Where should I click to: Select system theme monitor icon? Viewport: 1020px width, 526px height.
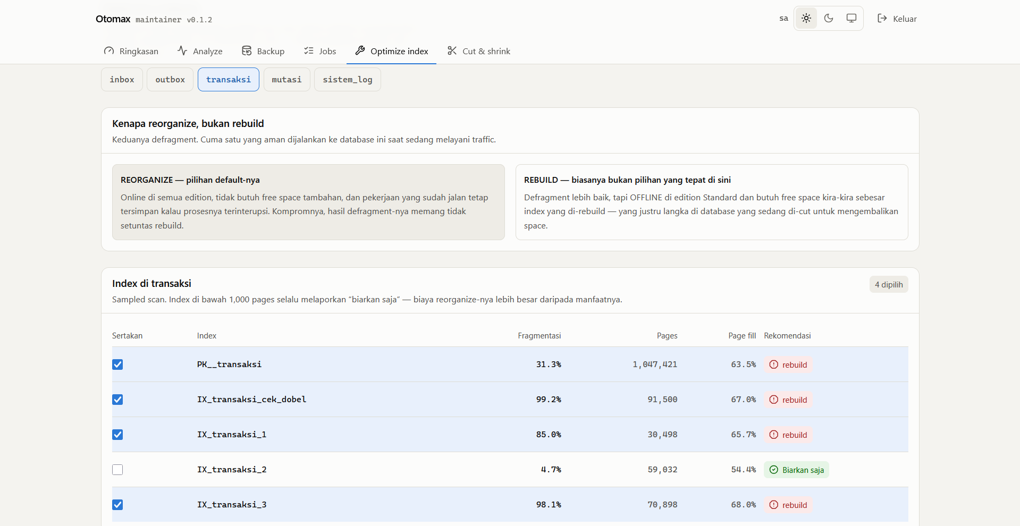click(x=852, y=19)
